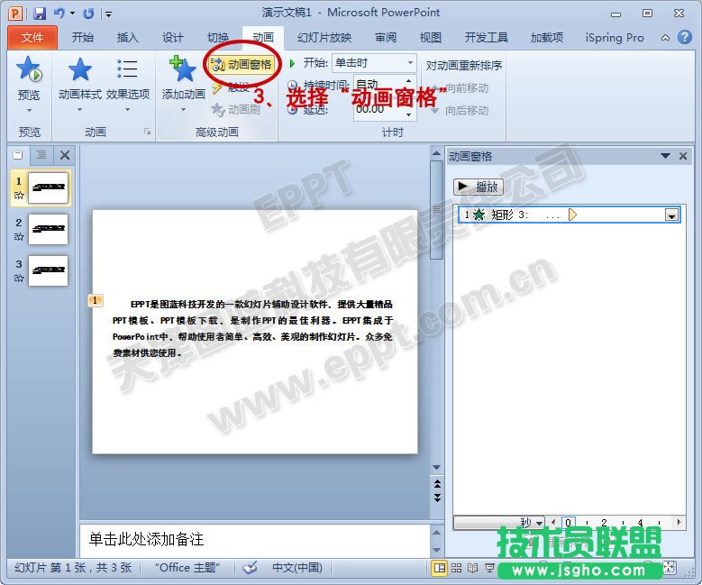This screenshot has height=585, width=702.
Task: Open PowerPoint Help question mark icon
Action: pyautogui.click(x=685, y=37)
